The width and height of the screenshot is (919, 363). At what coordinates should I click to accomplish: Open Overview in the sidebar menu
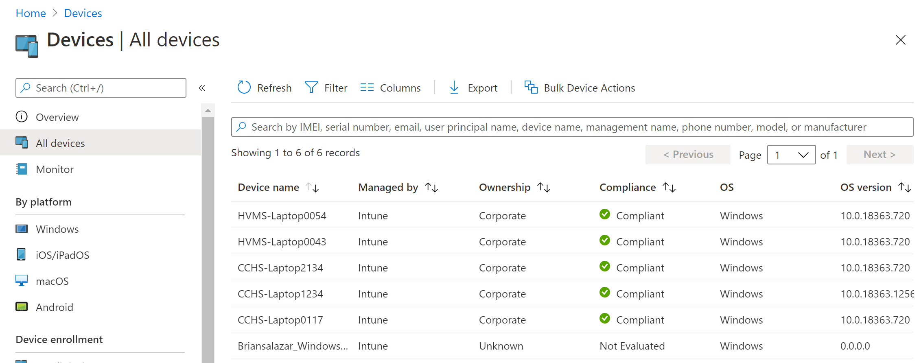click(101, 117)
